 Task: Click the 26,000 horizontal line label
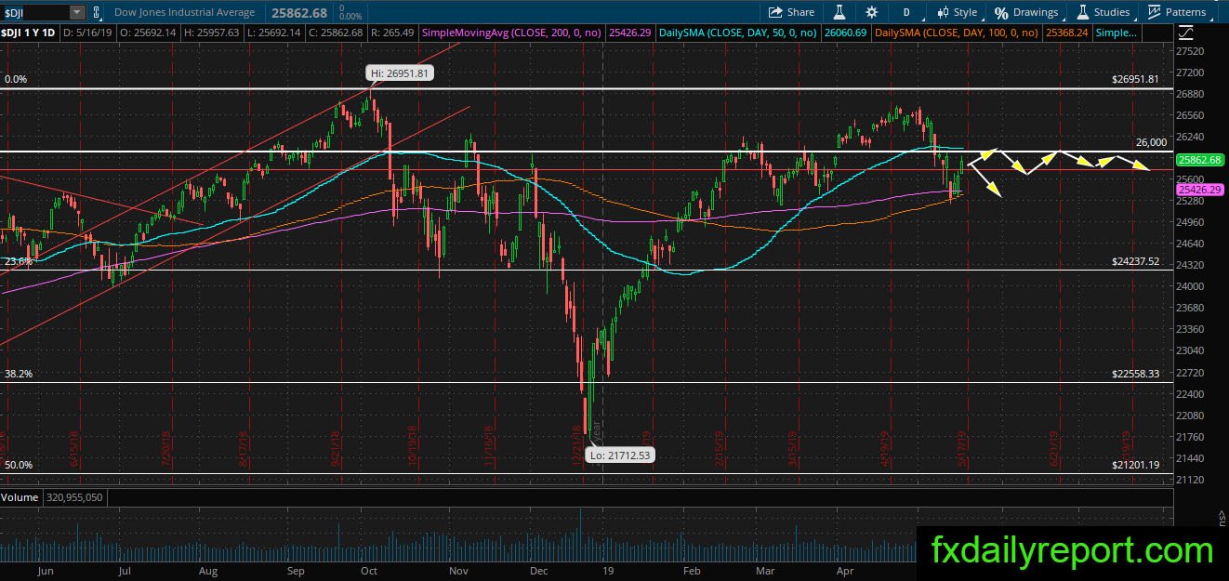[x=1150, y=142]
